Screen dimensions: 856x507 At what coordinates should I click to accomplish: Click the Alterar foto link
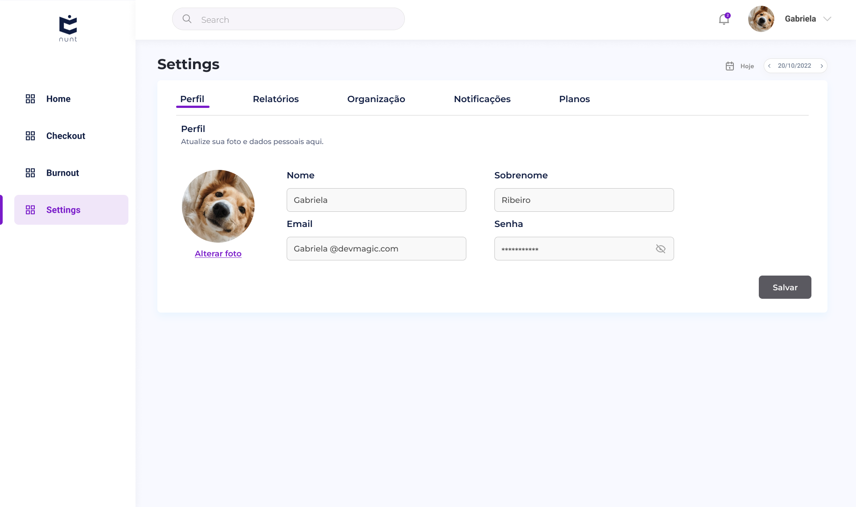[x=218, y=253]
